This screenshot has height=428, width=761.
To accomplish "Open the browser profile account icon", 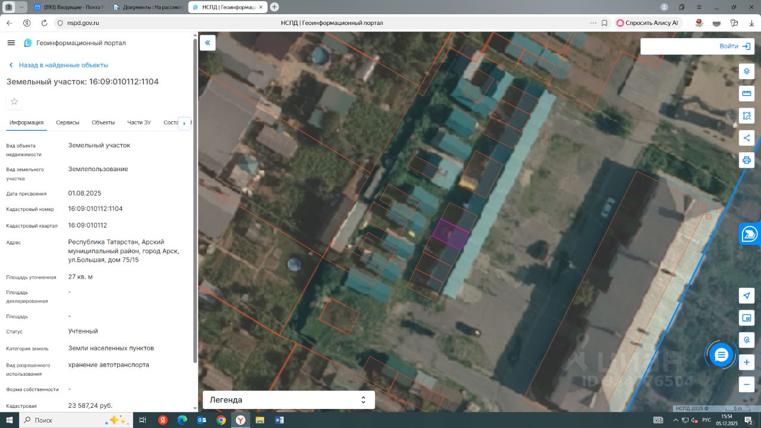I will tap(664, 7).
